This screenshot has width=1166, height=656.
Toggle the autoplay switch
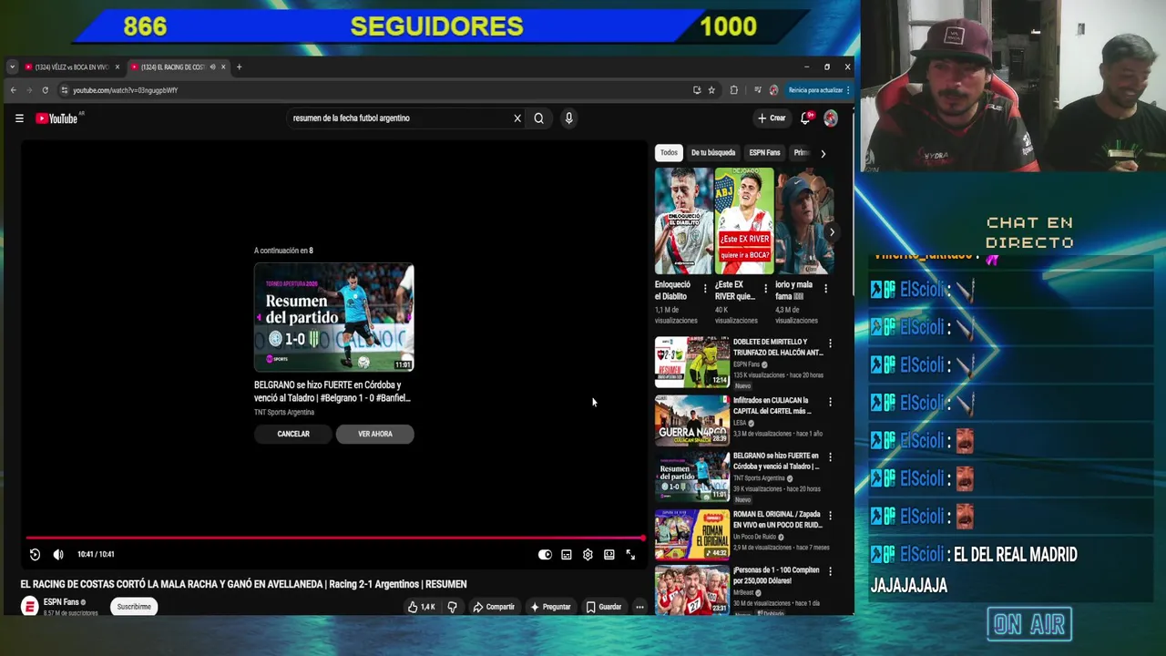(x=545, y=554)
